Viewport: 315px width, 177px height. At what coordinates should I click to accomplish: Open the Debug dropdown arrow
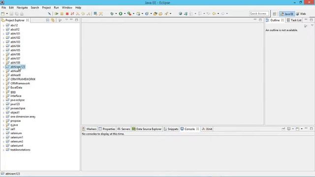coord(116,14)
